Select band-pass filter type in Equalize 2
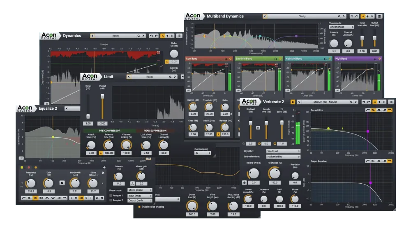Viewport: 411px width, 231px height. pos(47,198)
